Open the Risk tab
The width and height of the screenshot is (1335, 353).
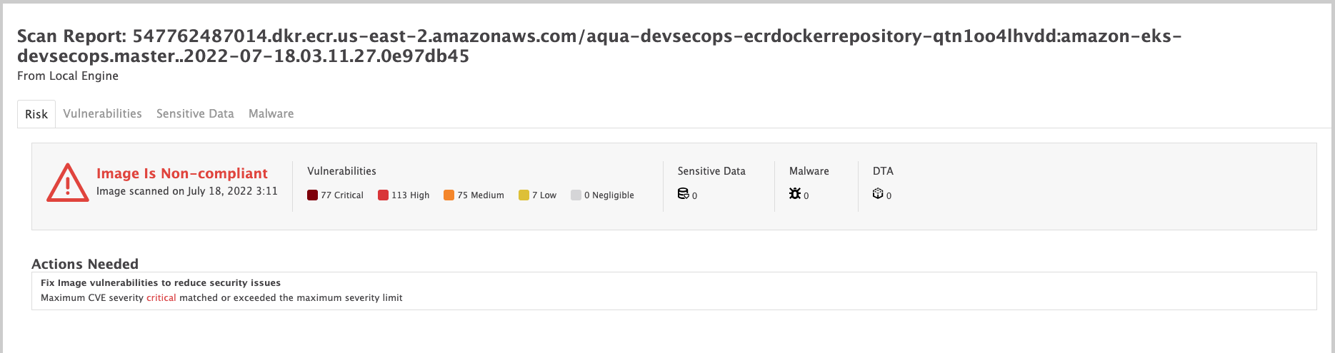(36, 114)
